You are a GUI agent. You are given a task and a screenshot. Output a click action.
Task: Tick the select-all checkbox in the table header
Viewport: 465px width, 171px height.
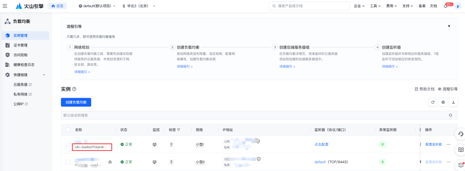pos(68,130)
